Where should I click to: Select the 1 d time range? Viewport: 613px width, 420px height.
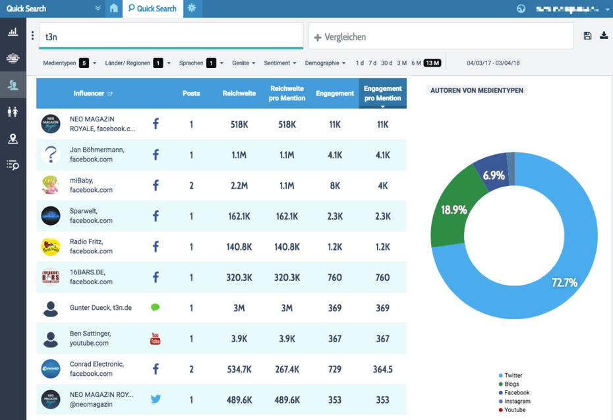click(360, 63)
